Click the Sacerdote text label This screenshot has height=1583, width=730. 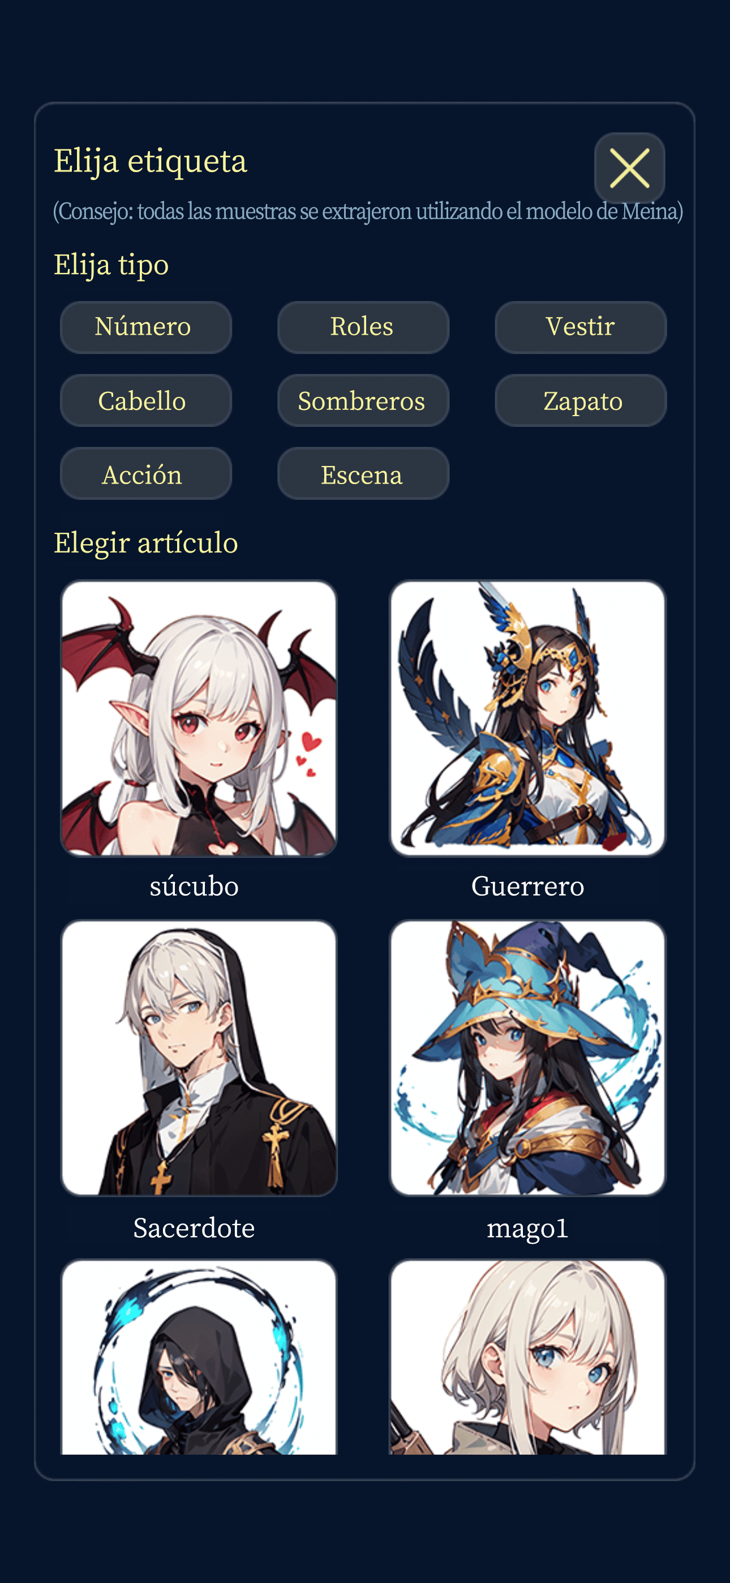pyautogui.click(x=194, y=1228)
